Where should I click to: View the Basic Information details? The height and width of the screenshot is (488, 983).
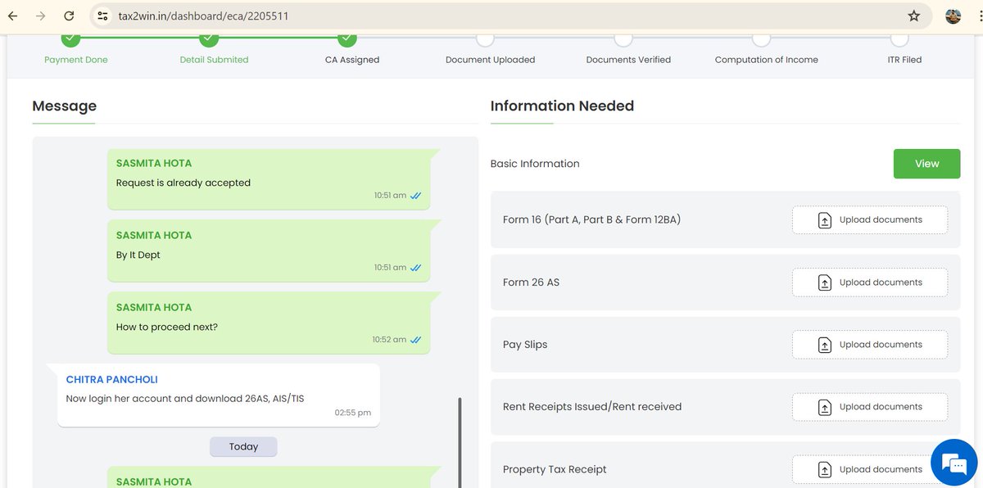[x=926, y=164]
